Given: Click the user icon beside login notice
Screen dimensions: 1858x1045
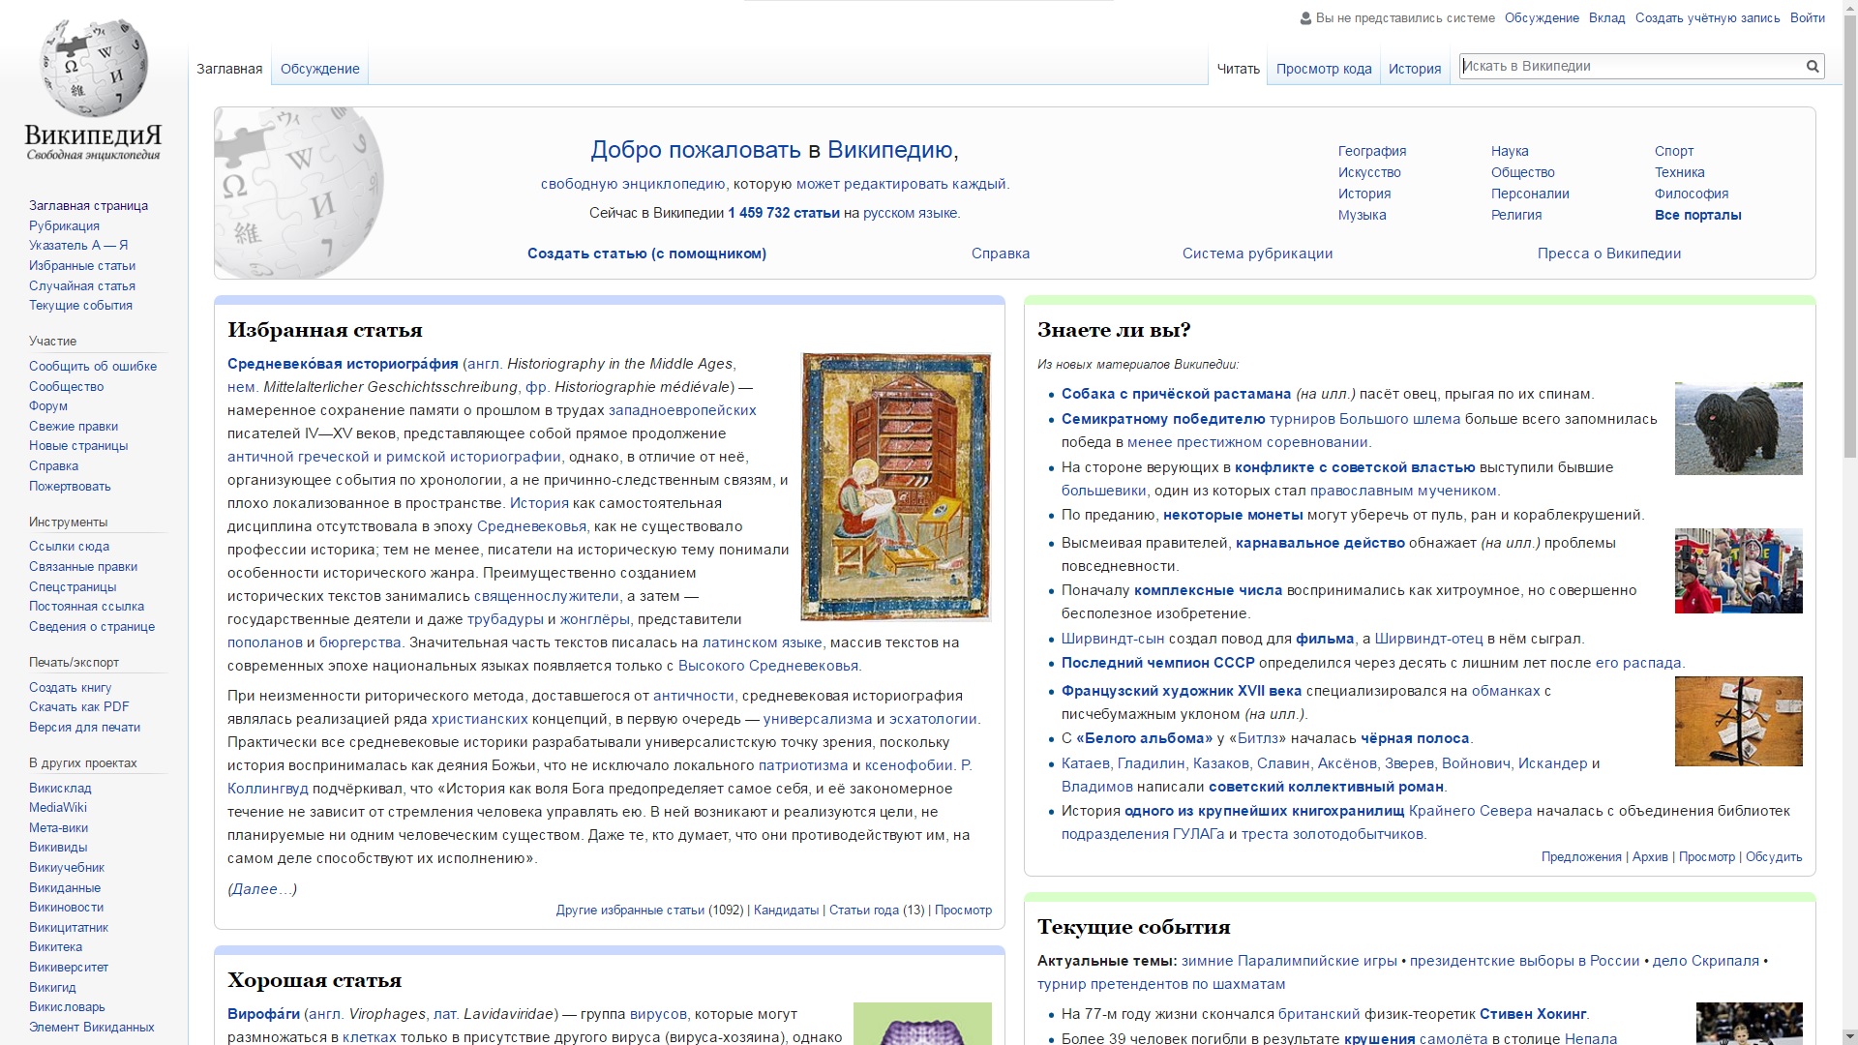Looking at the screenshot, I should tap(1305, 18).
